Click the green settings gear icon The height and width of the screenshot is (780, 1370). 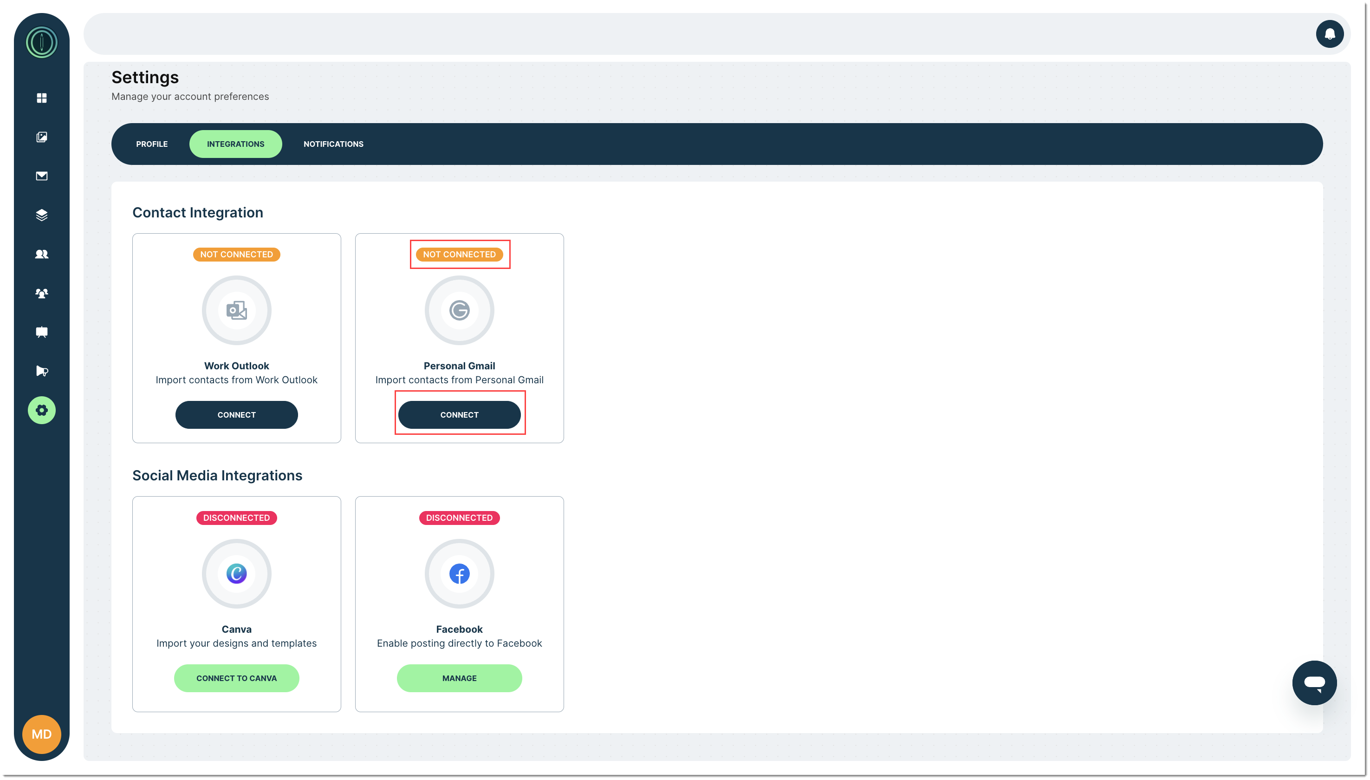pos(42,410)
